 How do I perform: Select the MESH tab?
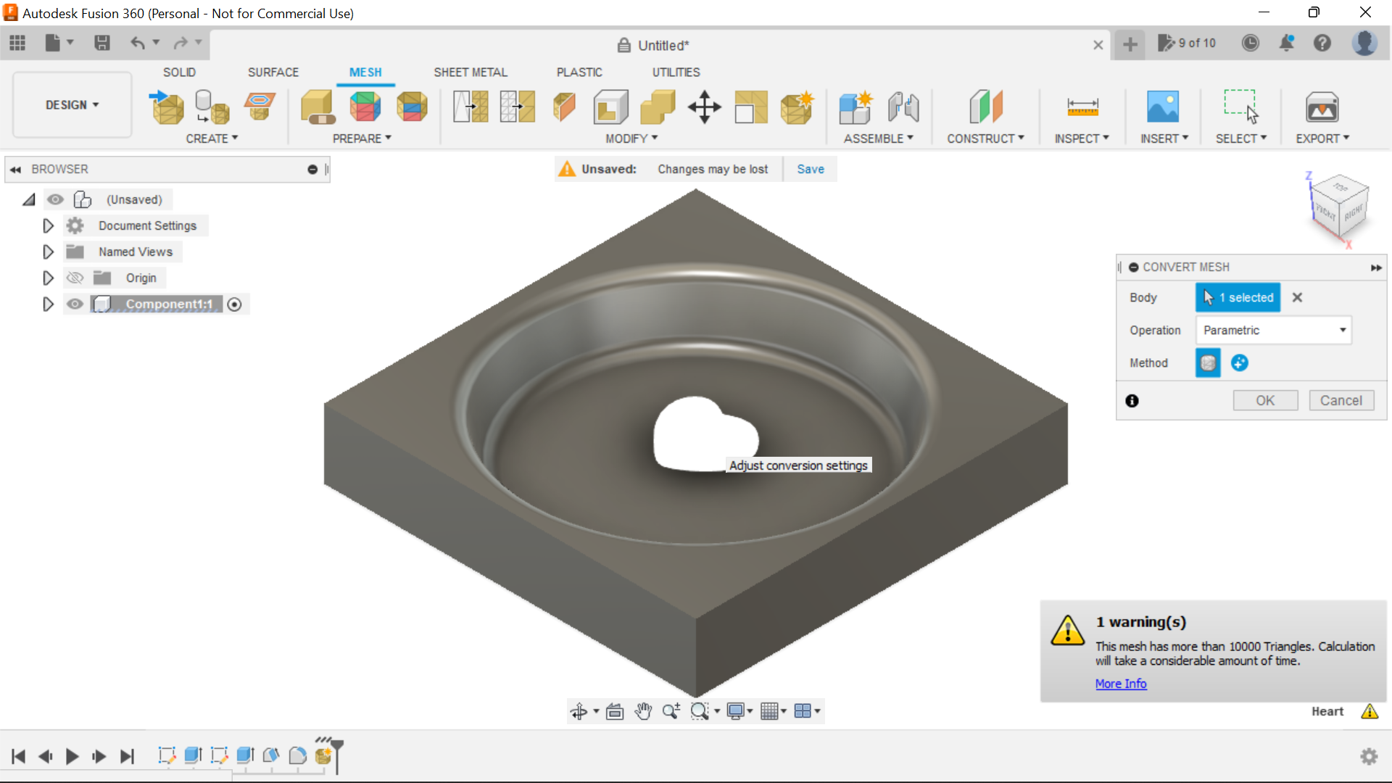(365, 72)
